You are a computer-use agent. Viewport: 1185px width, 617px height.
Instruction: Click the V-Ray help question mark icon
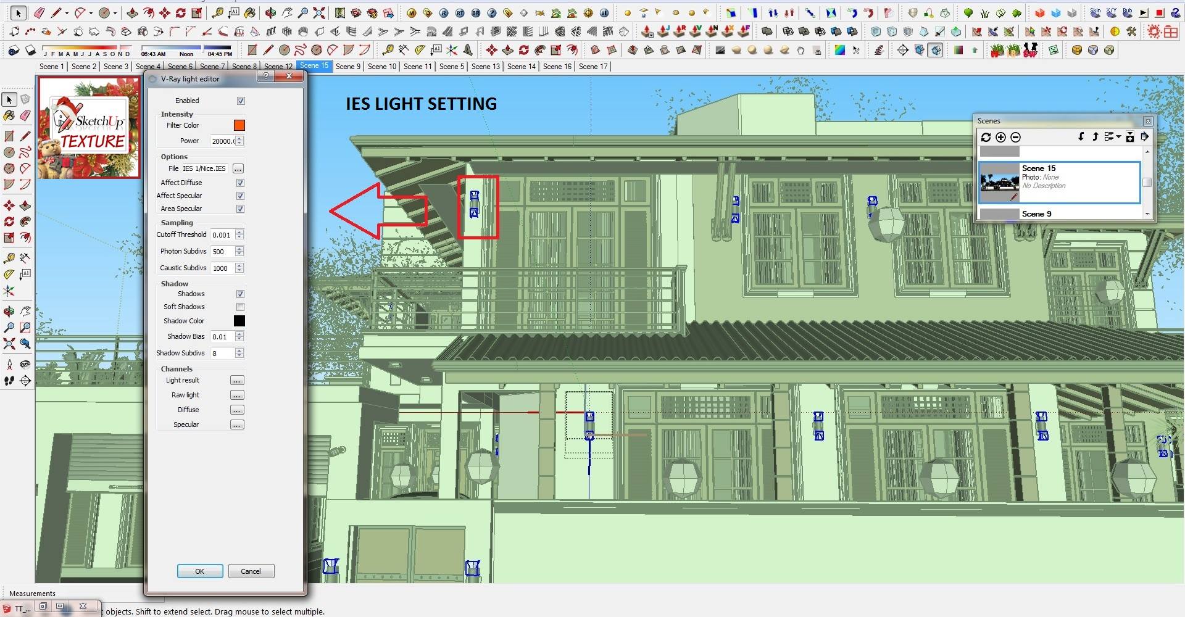tap(492, 12)
